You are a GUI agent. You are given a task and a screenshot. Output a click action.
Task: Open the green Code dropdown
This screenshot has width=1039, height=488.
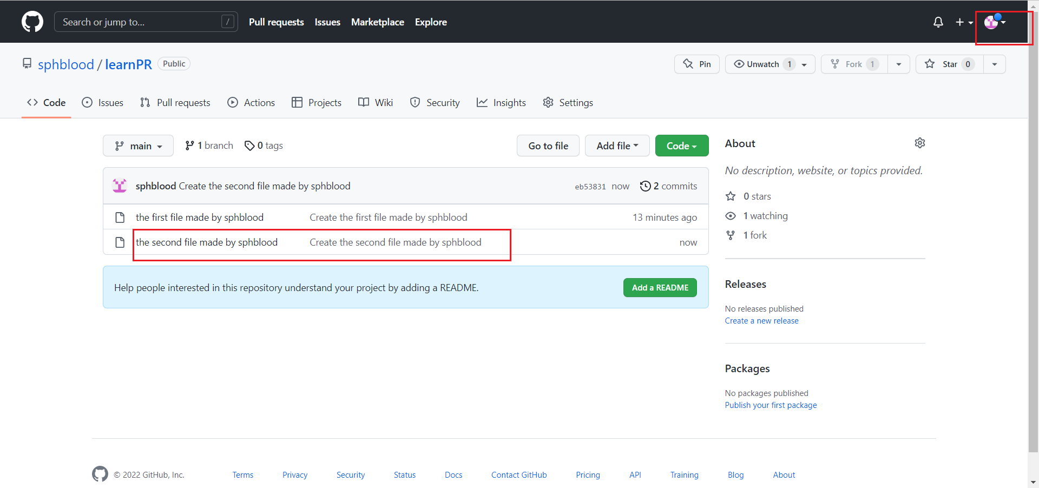[682, 146]
